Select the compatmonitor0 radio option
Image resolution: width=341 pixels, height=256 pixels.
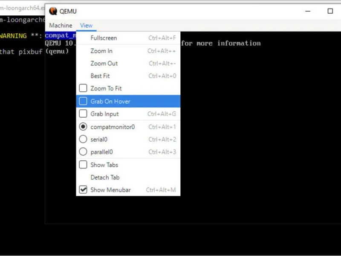click(83, 127)
